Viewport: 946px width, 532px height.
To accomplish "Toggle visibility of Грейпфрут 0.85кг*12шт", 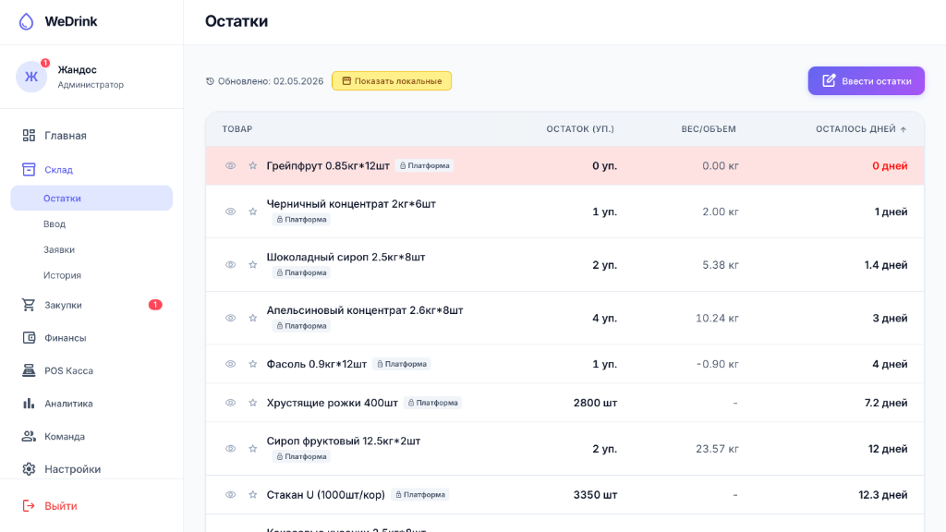I will pos(230,166).
